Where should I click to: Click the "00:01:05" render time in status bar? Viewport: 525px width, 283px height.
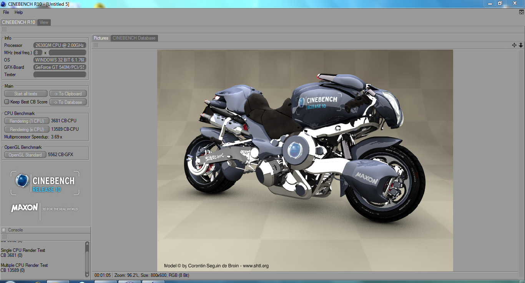(103, 275)
